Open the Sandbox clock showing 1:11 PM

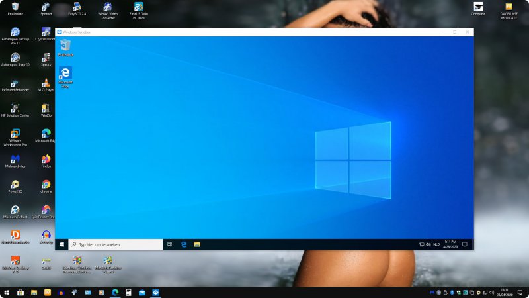pyautogui.click(x=451, y=244)
